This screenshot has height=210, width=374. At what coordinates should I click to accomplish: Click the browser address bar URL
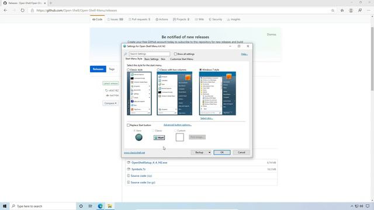coord(77,10)
